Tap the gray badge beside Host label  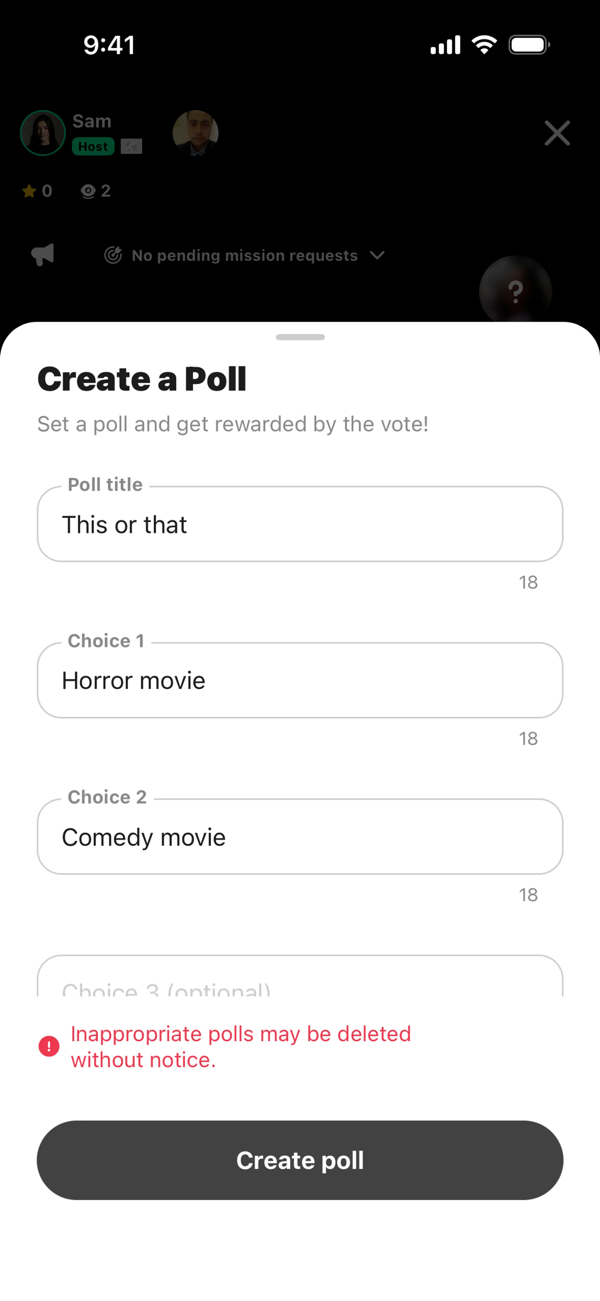click(131, 147)
